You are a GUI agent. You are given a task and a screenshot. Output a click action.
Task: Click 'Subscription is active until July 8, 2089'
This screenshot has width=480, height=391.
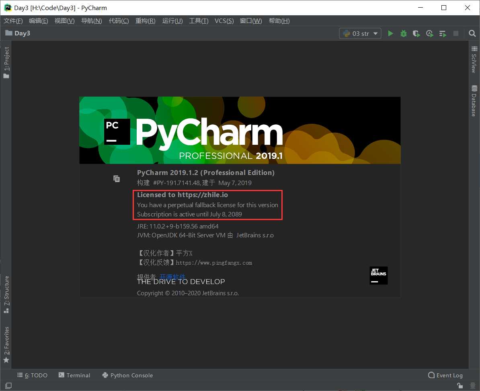point(189,214)
